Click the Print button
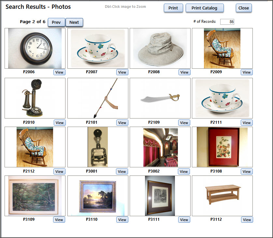273x238 pixels. (173, 8)
